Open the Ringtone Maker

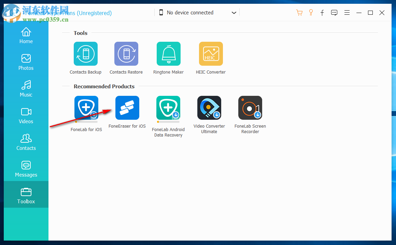(x=168, y=54)
